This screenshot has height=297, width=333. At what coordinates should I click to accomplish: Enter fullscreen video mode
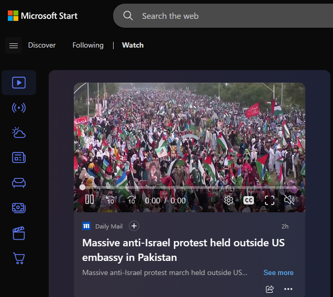pyautogui.click(x=270, y=200)
